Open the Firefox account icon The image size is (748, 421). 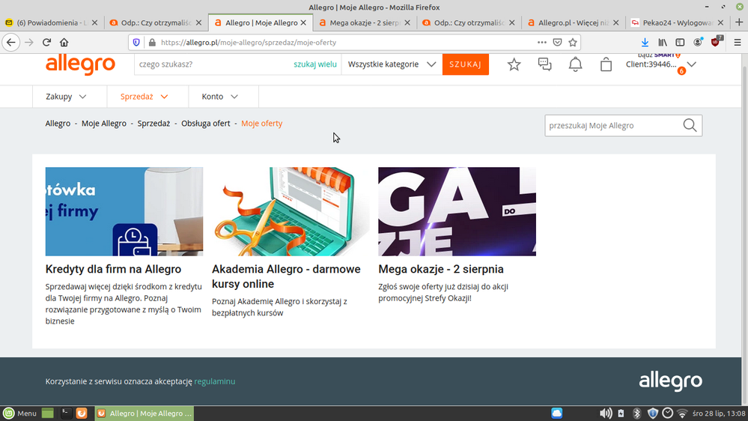pos(698,43)
